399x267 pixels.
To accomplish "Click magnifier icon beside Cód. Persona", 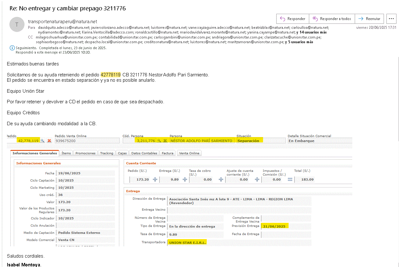I will tap(159, 141).
